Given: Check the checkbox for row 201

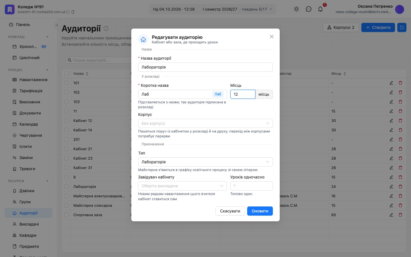Looking at the screenshot, I should click(67, 139).
